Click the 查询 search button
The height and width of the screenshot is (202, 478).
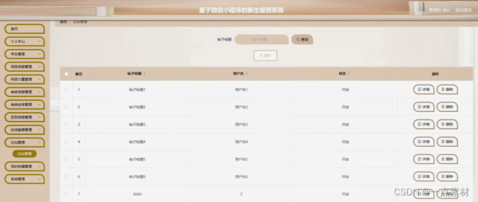302,39
